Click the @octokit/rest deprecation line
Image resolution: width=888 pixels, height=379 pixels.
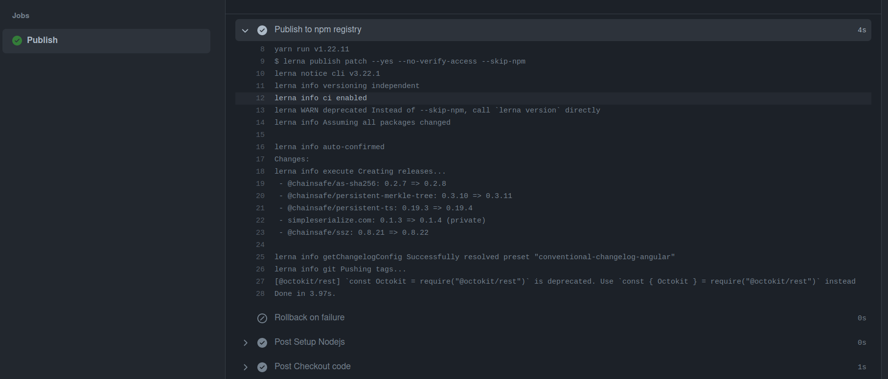pyautogui.click(x=565, y=282)
